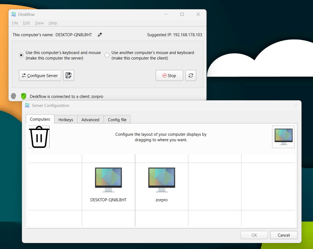The image size is (313, 249).
Task: Open the Config file tab
Action: pyautogui.click(x=117, y=120)
